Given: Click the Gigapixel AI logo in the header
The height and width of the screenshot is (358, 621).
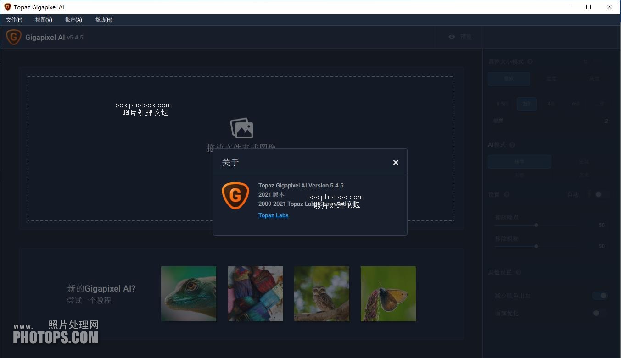Looking at the screenshot, I should (14, 37).
